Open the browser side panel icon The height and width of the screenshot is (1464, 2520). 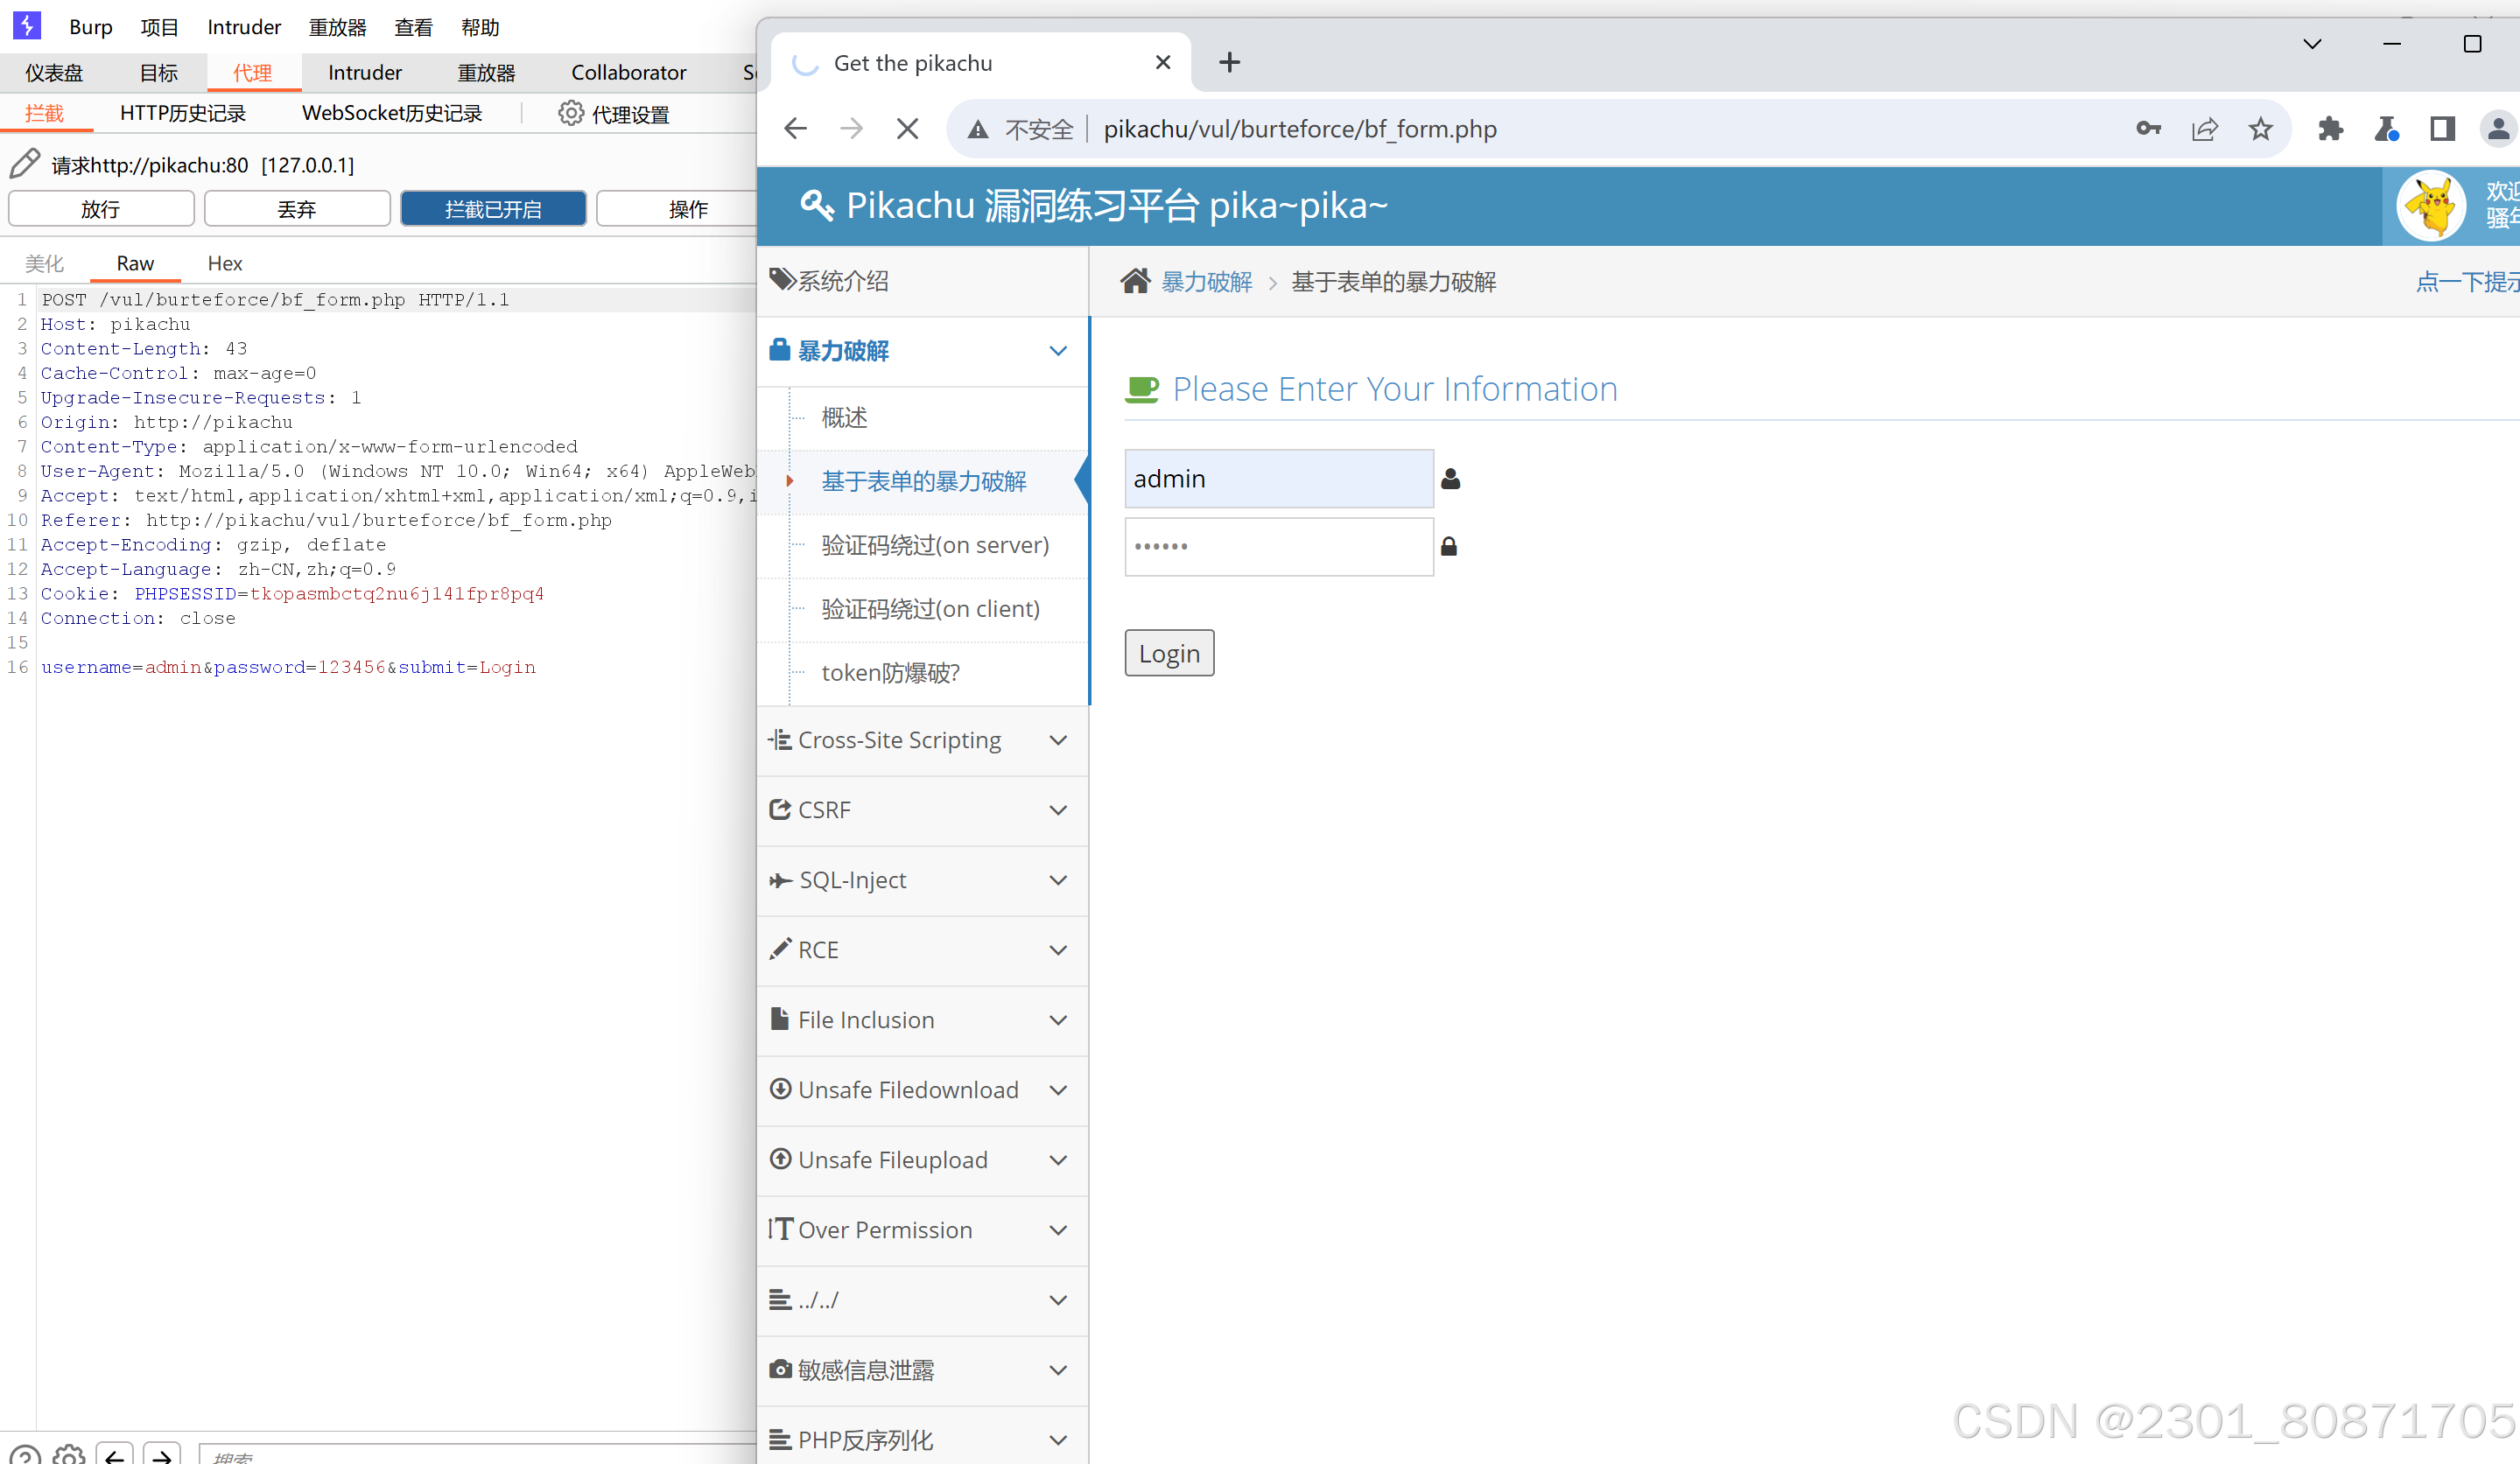(2442, 129)
